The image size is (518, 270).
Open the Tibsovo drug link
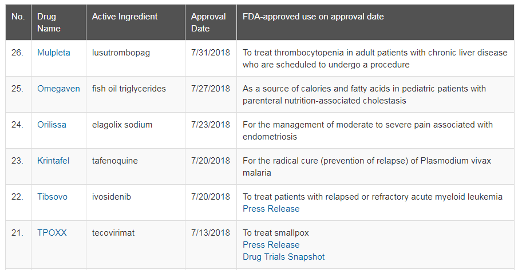pos(52,196)
